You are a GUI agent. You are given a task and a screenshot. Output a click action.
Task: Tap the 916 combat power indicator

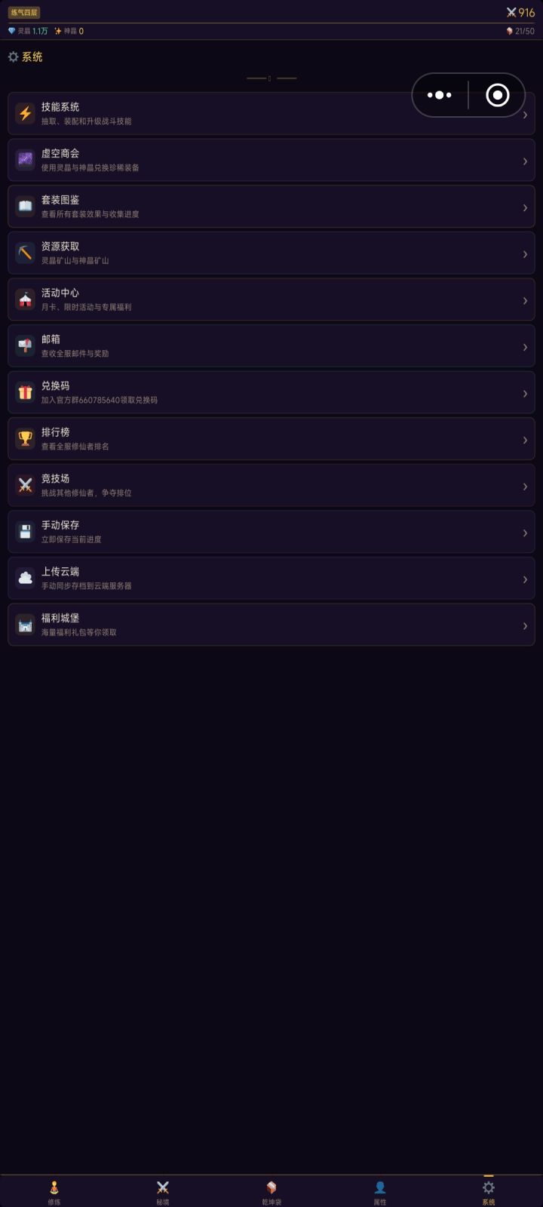520,13
